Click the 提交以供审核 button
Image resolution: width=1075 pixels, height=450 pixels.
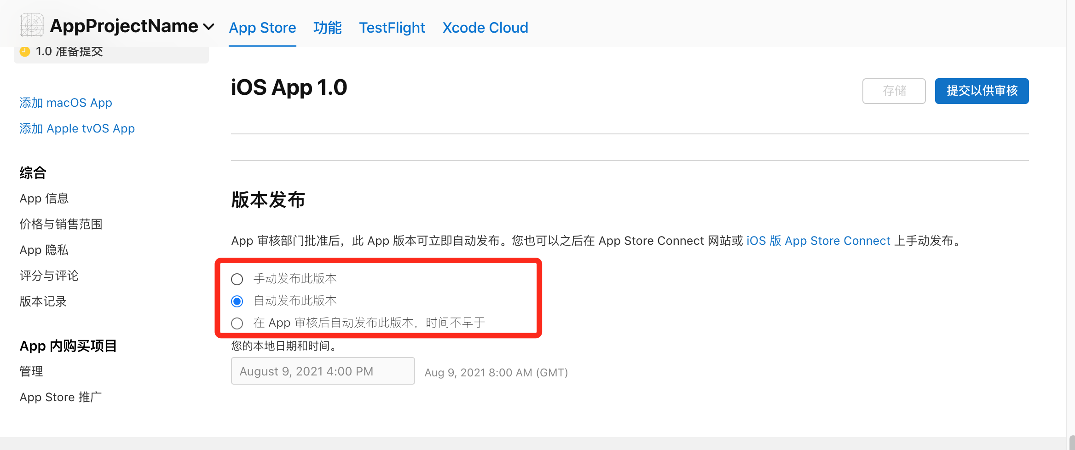point(982,91)
